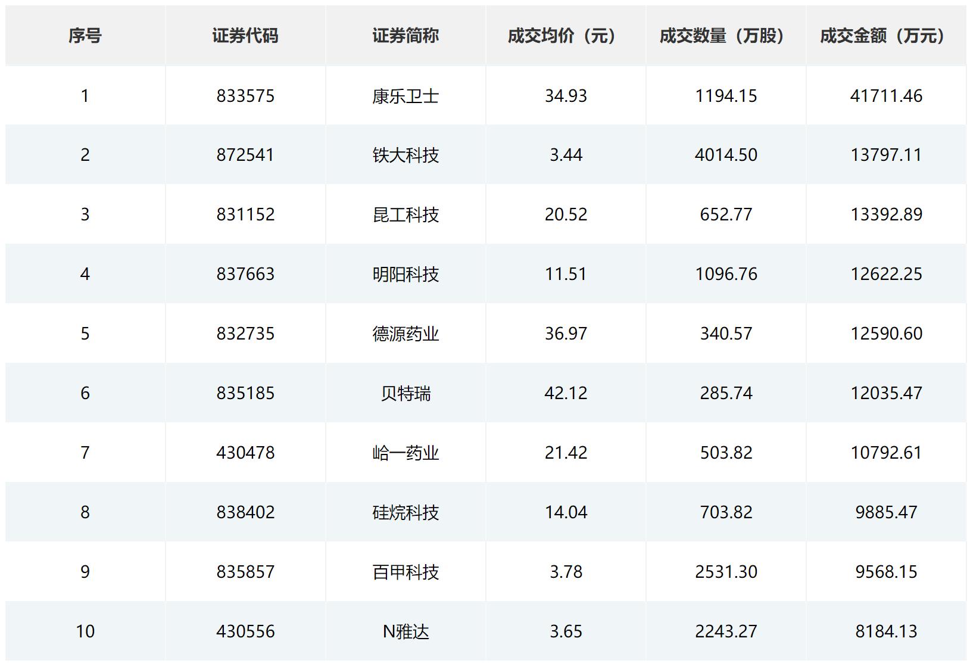Click the amount value 8184.13
The width and height of the screenshot is (970, 663).
point(886,631)
